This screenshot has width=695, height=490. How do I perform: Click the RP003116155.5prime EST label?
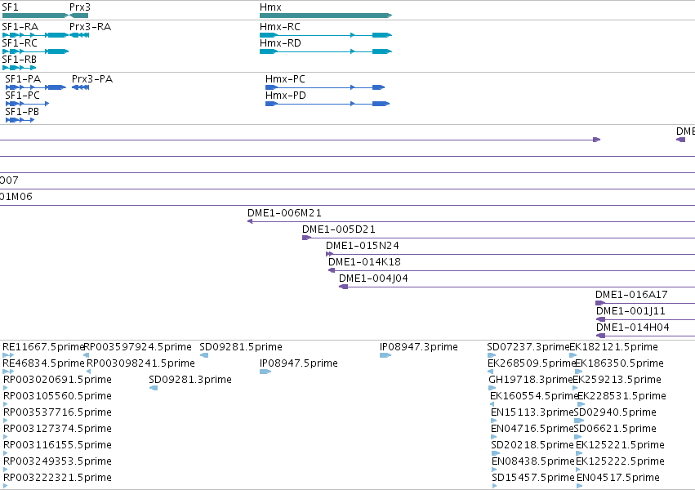tap(57, 446)
